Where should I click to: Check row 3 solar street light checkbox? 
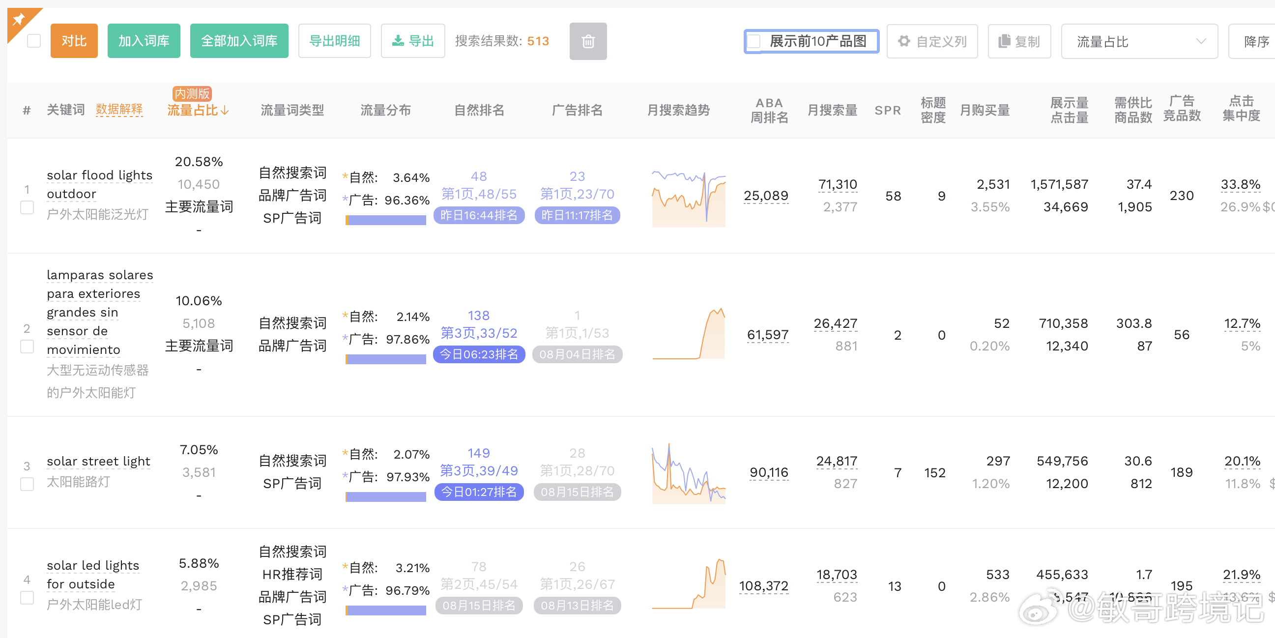coord(27,484)
